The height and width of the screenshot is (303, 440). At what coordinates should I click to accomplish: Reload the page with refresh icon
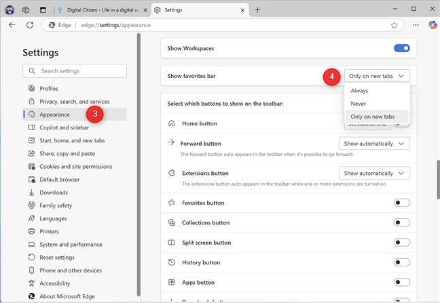[x=30, y=25]
